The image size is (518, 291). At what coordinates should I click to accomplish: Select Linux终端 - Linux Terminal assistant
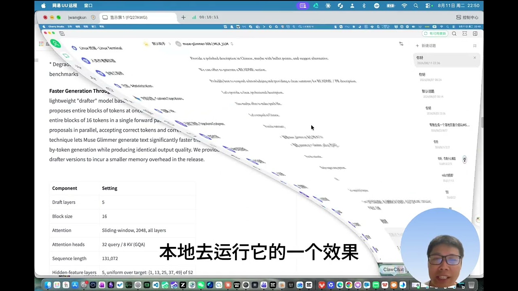coord(97,48)
